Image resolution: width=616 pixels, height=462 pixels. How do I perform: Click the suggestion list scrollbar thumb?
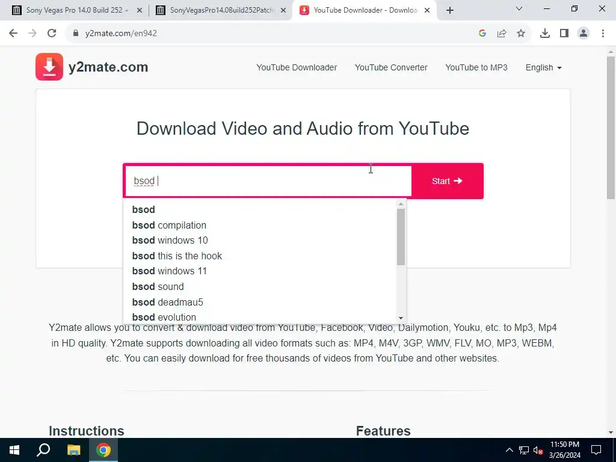click(401, 237)
